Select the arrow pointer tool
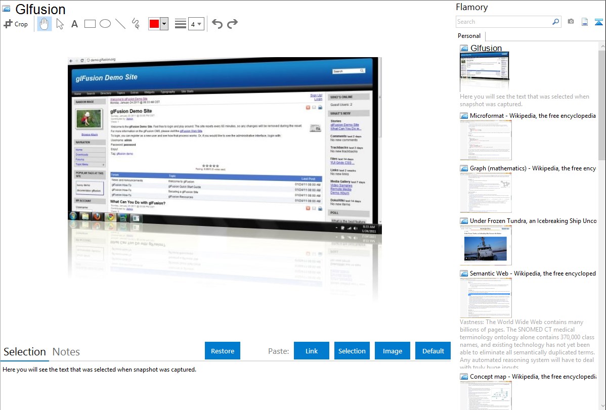 pyautogui.click(x=60, y=24)
